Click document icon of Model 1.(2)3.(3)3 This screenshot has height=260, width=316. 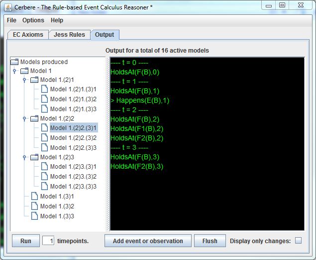44,186
